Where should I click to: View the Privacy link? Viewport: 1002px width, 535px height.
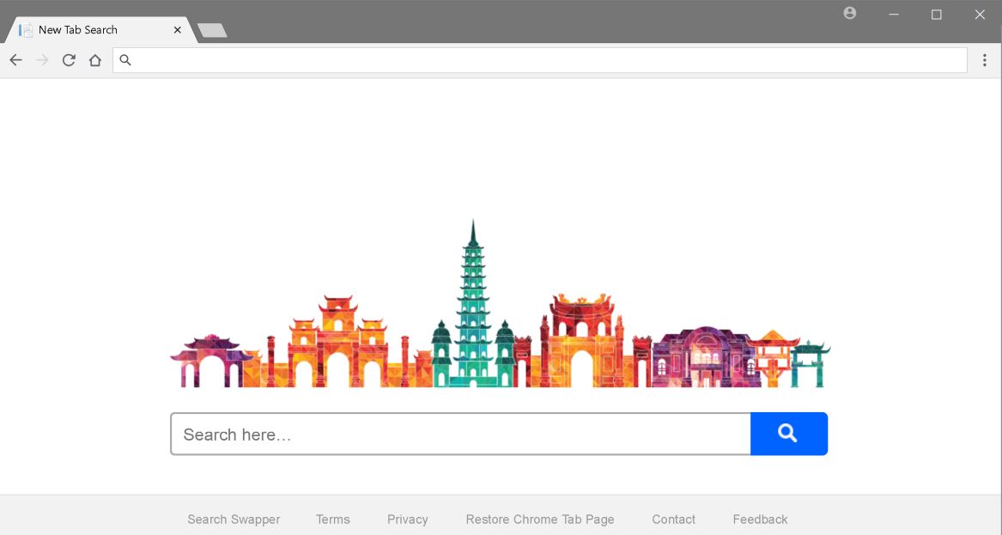(x=408, y=519)
